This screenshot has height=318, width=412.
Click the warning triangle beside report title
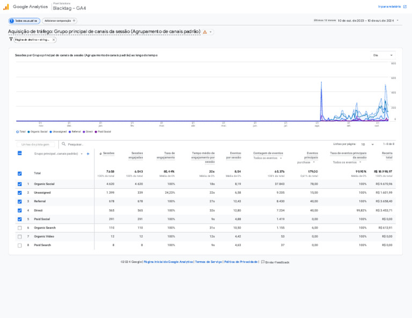point(205,32)
